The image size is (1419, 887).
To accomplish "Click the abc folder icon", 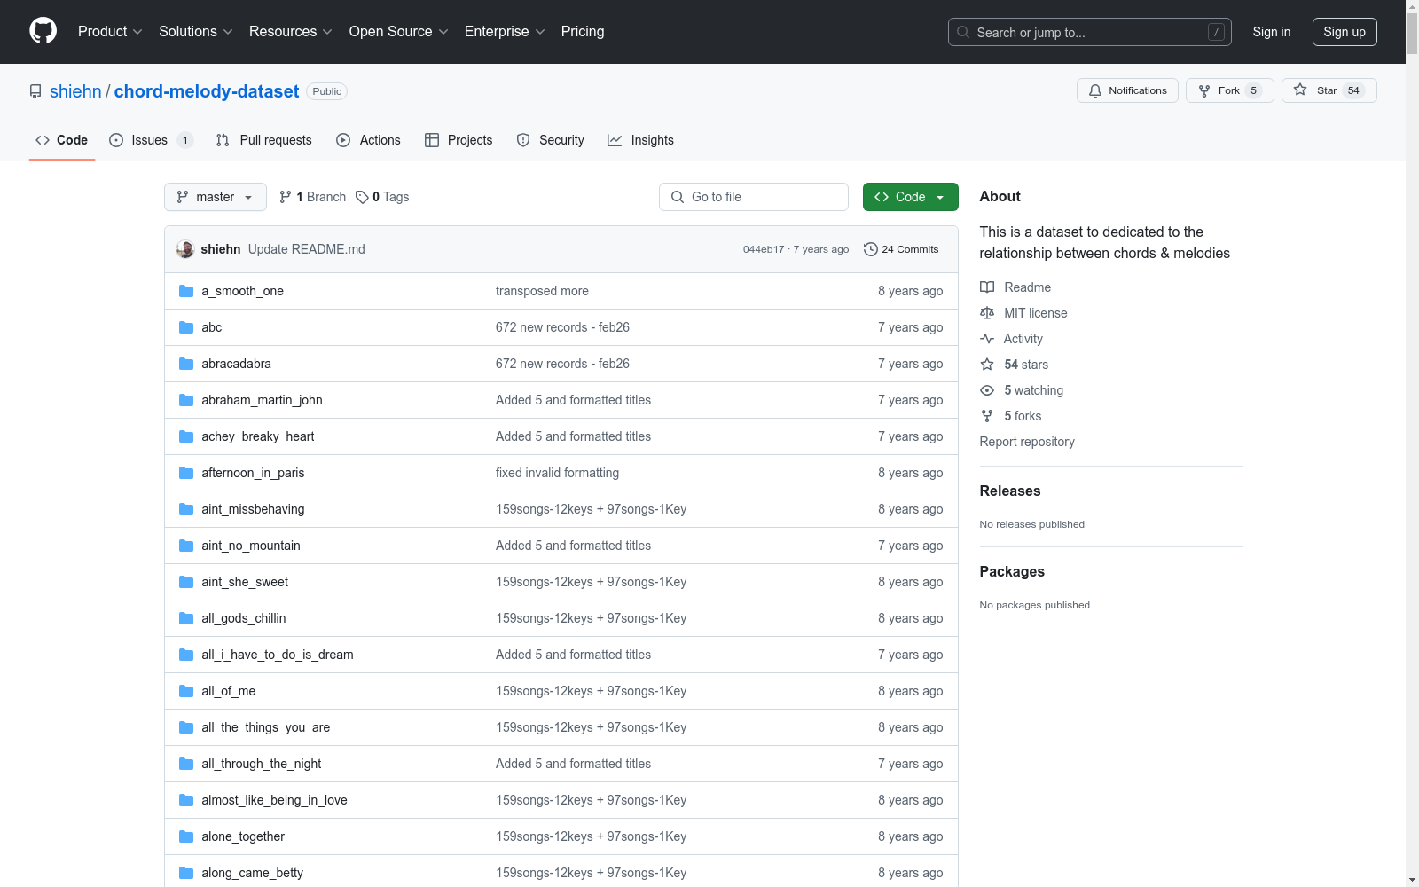I will (186, 327).
